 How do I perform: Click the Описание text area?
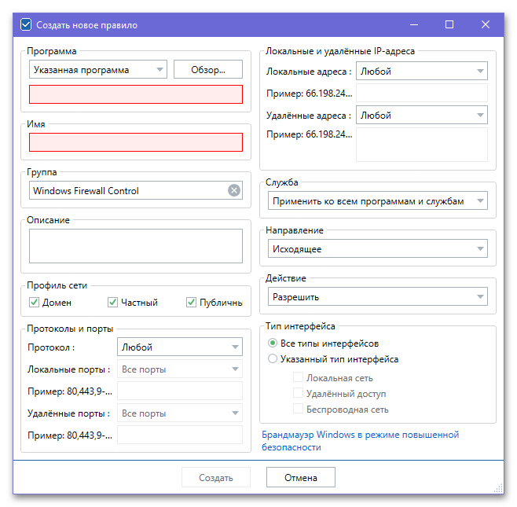pos(136,246)
